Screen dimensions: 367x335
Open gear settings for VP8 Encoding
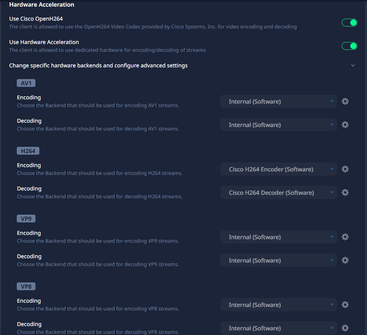point(345,305)
